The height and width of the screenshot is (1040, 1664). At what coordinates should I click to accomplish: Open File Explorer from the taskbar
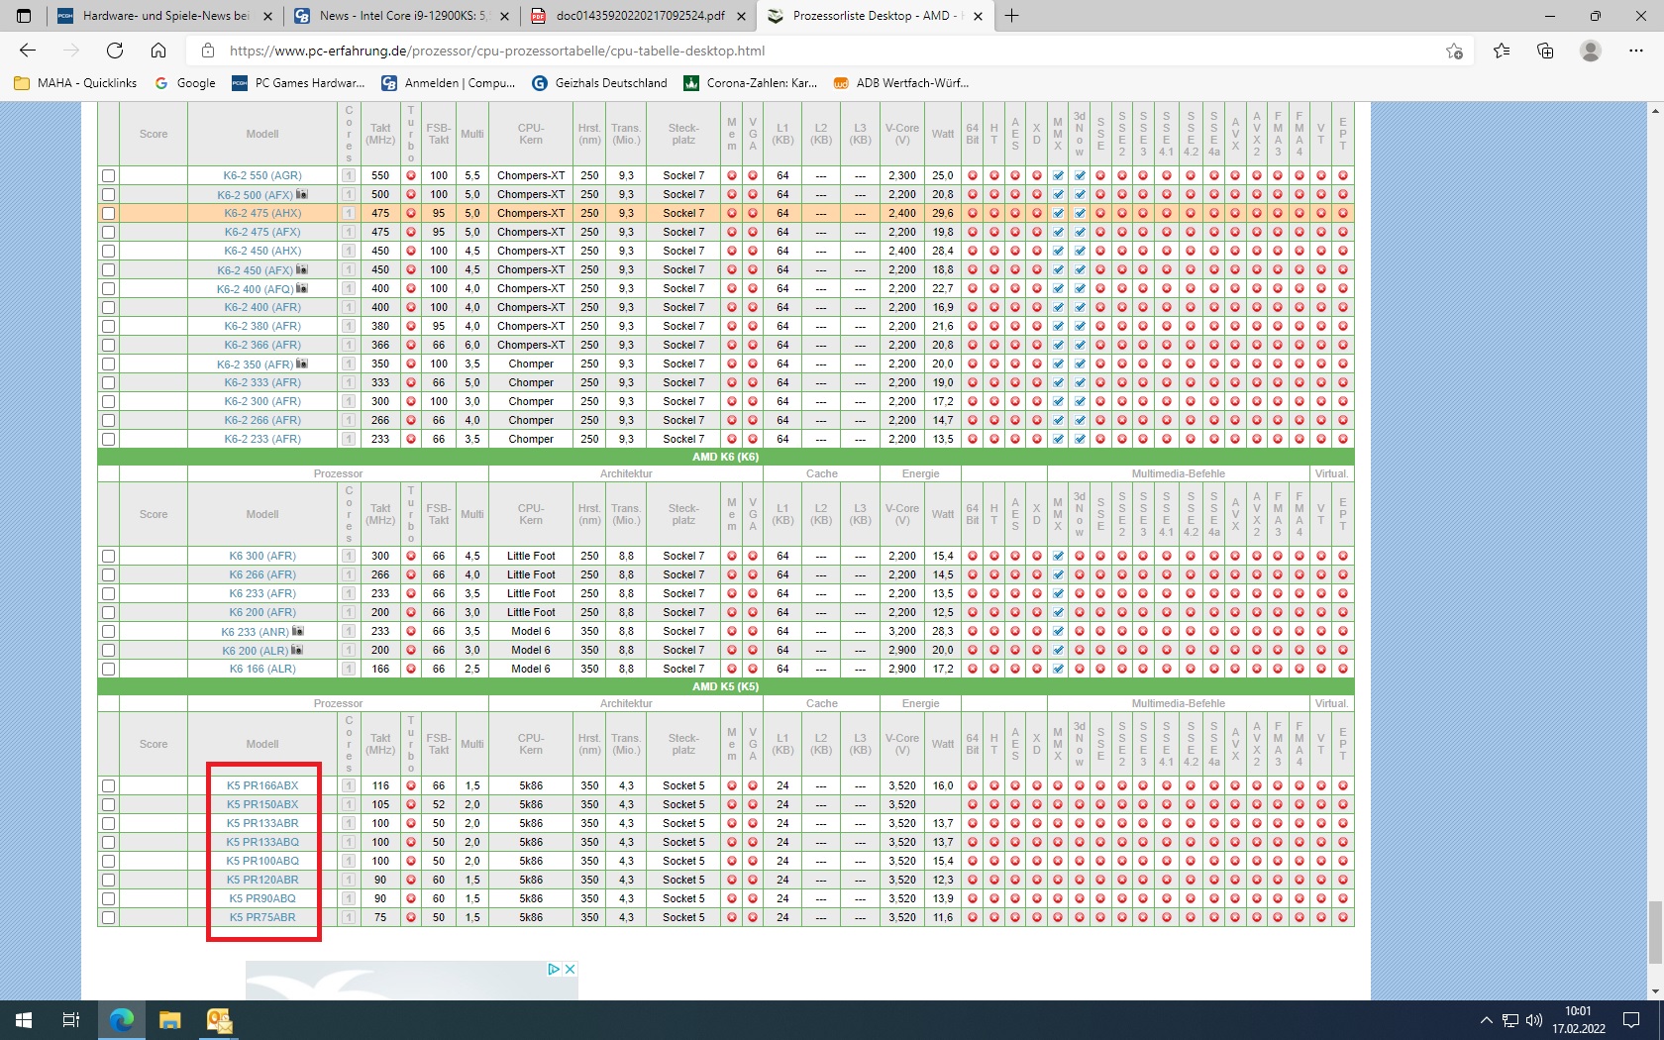point(169,1019)
